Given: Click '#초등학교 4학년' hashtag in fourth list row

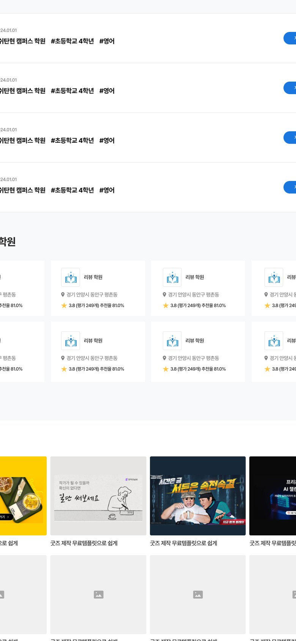Looking at the screenshot, I should [x=72, y=190].
